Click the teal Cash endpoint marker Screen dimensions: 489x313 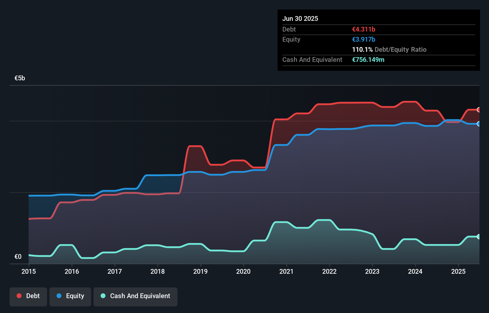pyautogui.click(x=479, y=237)
